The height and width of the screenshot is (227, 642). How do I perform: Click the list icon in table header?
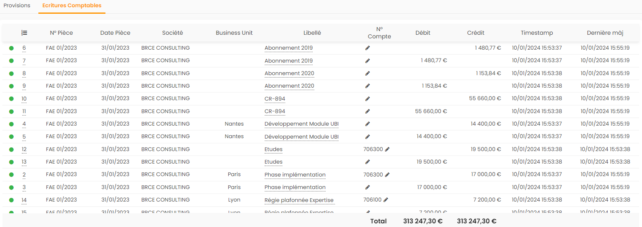coord(24,33)
